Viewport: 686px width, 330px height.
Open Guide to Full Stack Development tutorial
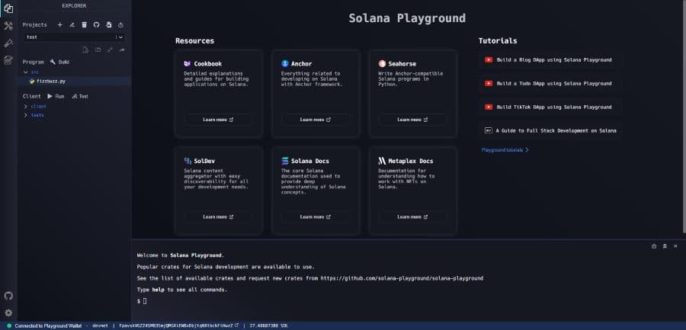pos(551,130)
